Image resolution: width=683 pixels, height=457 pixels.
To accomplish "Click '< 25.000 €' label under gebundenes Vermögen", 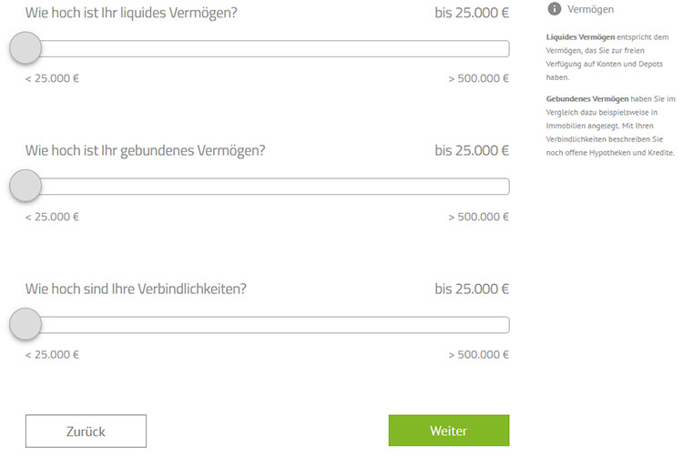I will 52,217.
